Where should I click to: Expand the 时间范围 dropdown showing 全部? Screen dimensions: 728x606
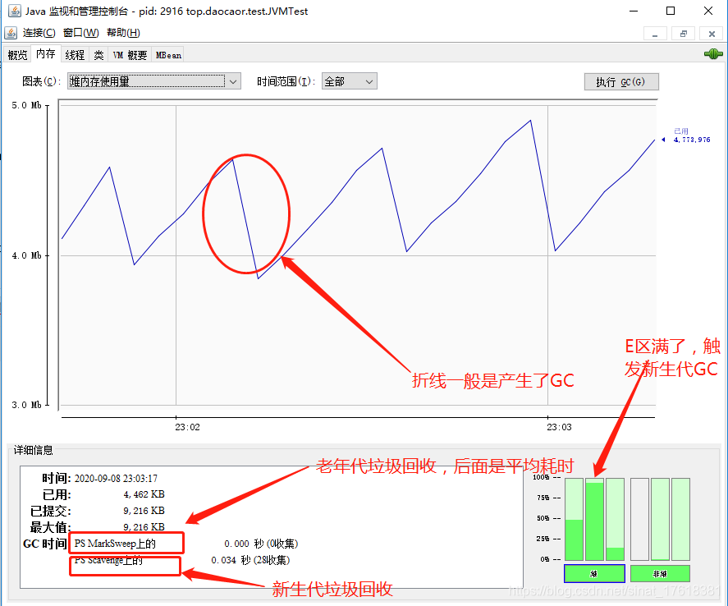coord(349,81)
